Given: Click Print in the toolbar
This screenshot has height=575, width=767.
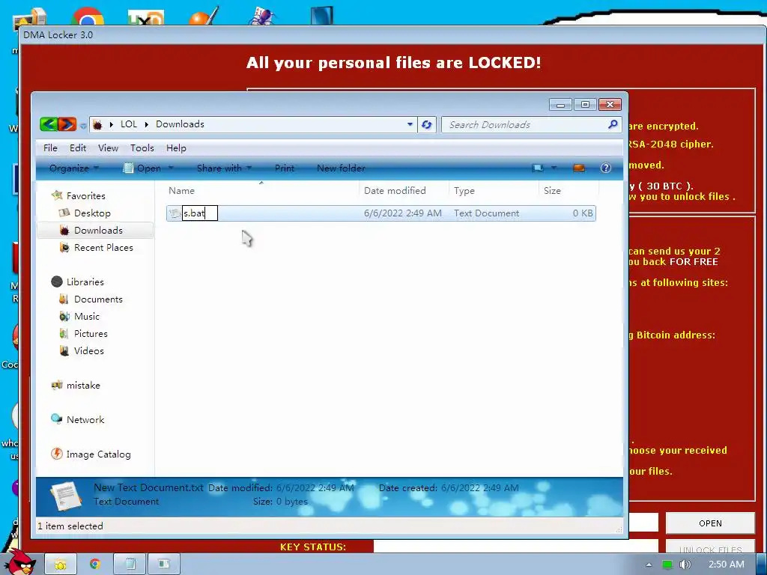Looking at the screenshot, I should tap(284, 168).
